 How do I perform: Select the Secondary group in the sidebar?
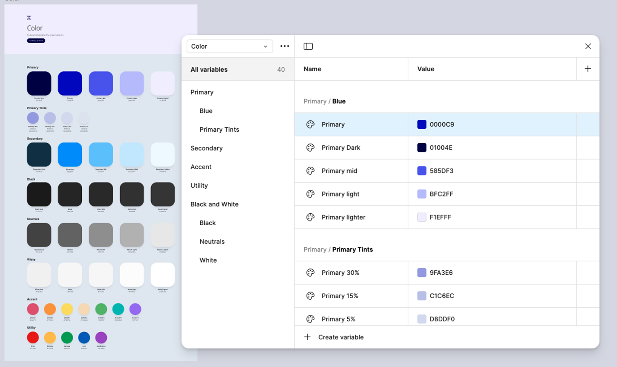click(x=206, y=148)
